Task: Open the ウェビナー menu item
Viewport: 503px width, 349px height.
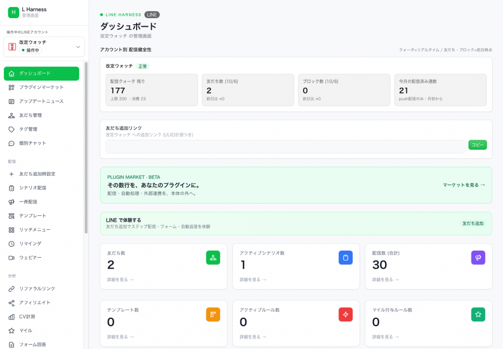Action: (41, 258)
